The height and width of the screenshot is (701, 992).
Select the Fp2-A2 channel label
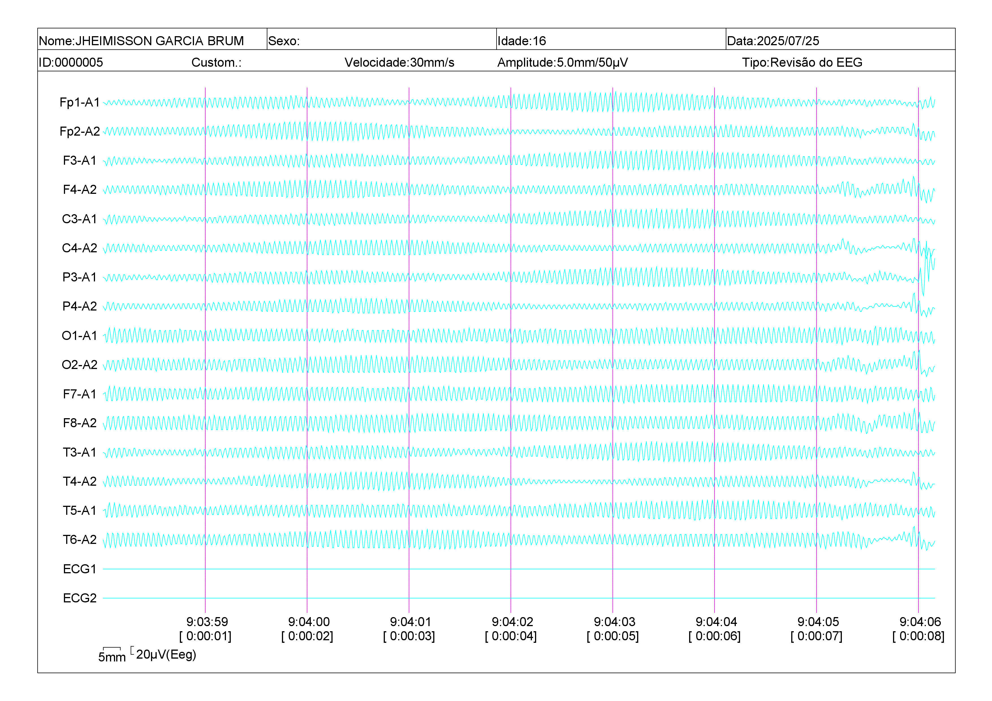point(79,131)
